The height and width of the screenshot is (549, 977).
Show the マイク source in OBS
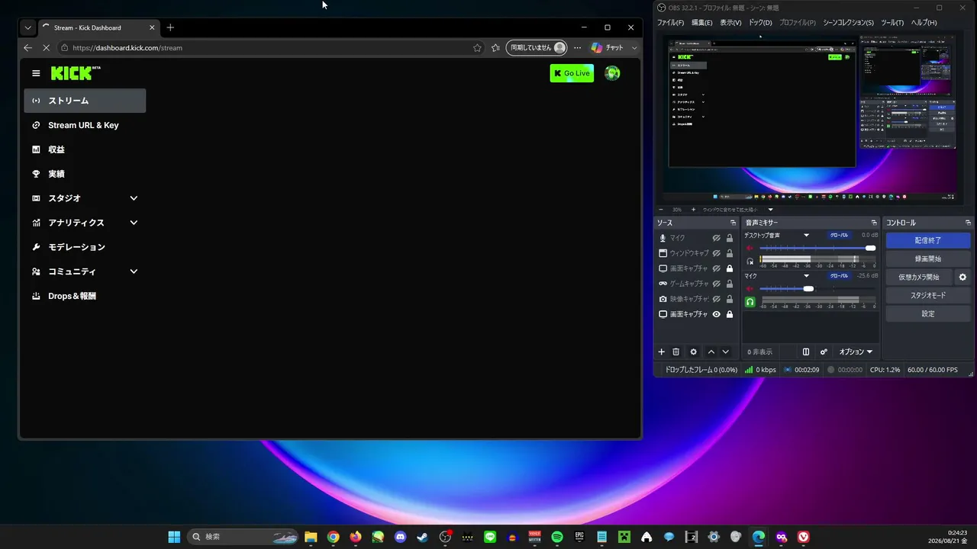click(717, 238)
